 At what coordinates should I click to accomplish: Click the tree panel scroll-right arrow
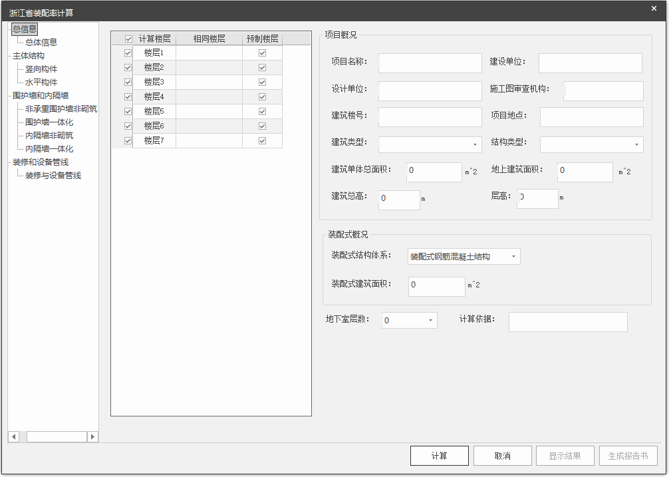coord(92,436)
